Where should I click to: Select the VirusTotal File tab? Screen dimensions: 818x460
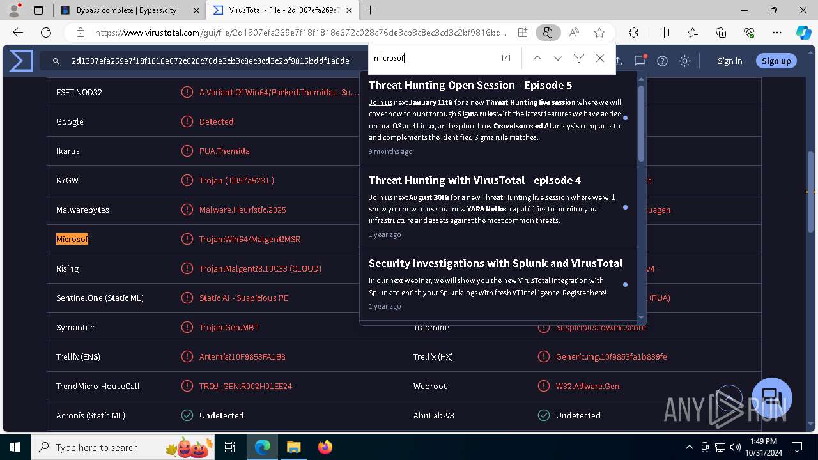pyautogui.click(x=282, y=10)
